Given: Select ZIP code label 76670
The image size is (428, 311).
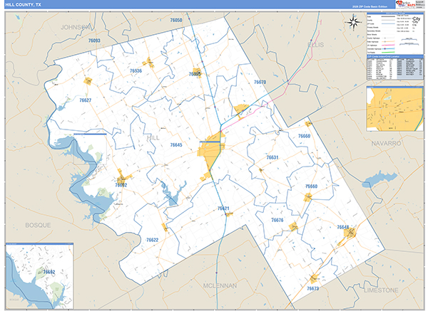Looking at the screenshot, I should click(260, 82).
